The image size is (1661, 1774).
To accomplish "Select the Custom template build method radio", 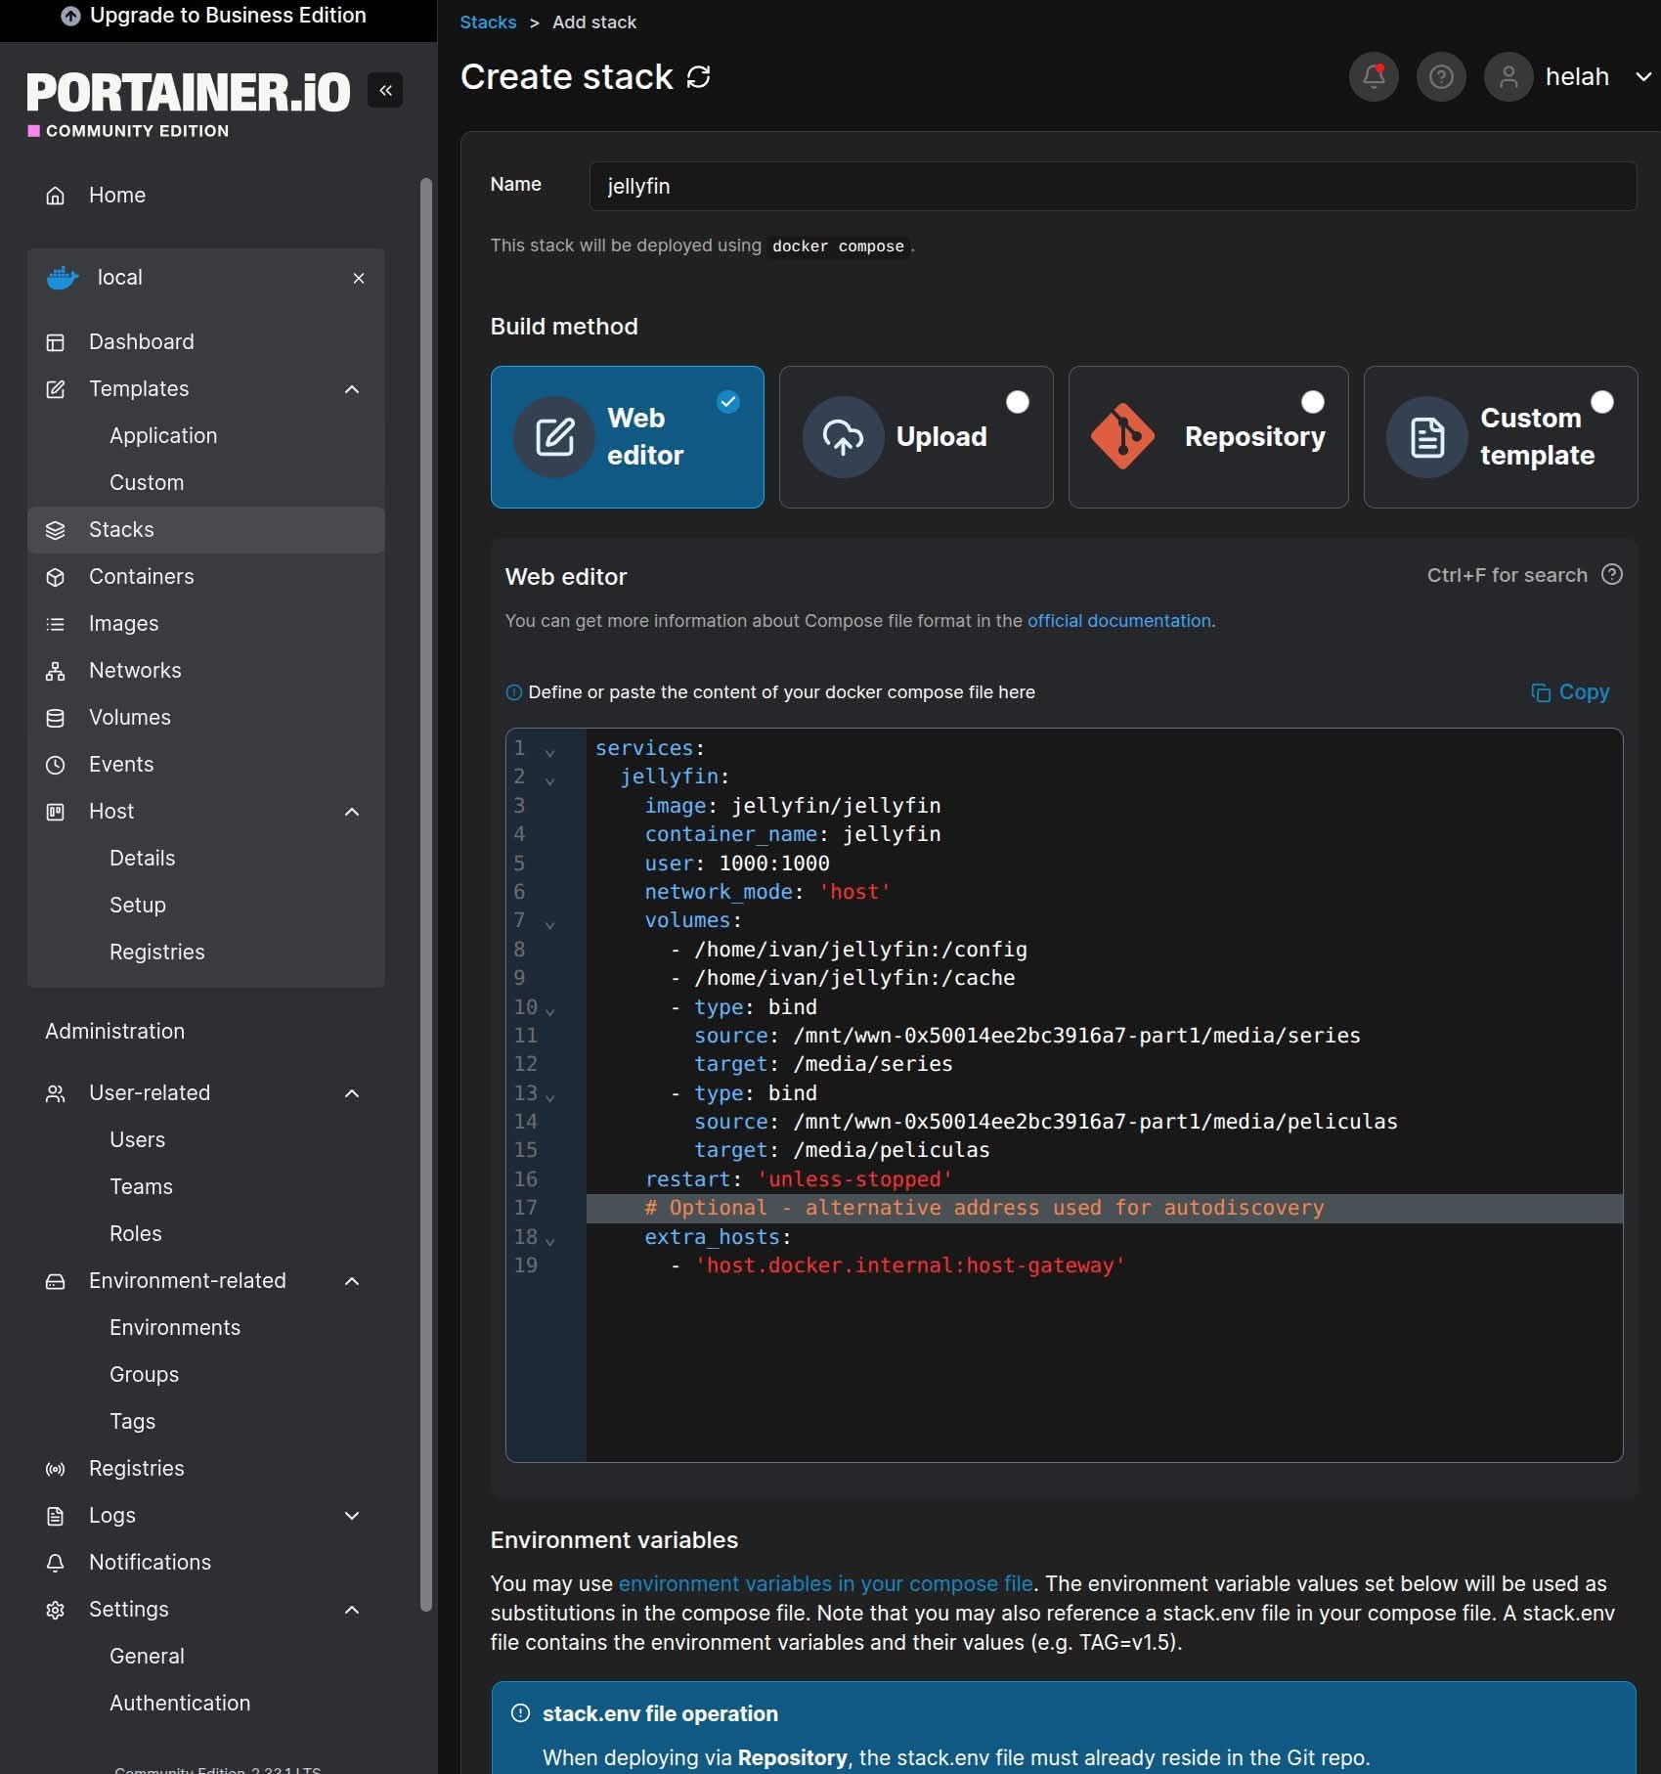I will click(1602, 402).
